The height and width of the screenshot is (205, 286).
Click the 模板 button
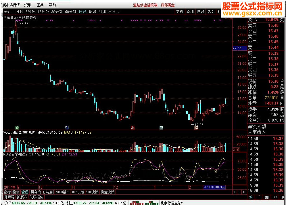point(16,192)
